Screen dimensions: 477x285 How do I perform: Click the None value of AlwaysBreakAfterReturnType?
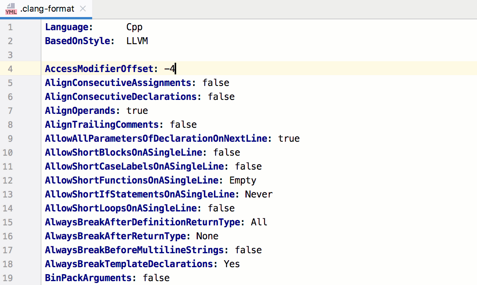(207, 236)
